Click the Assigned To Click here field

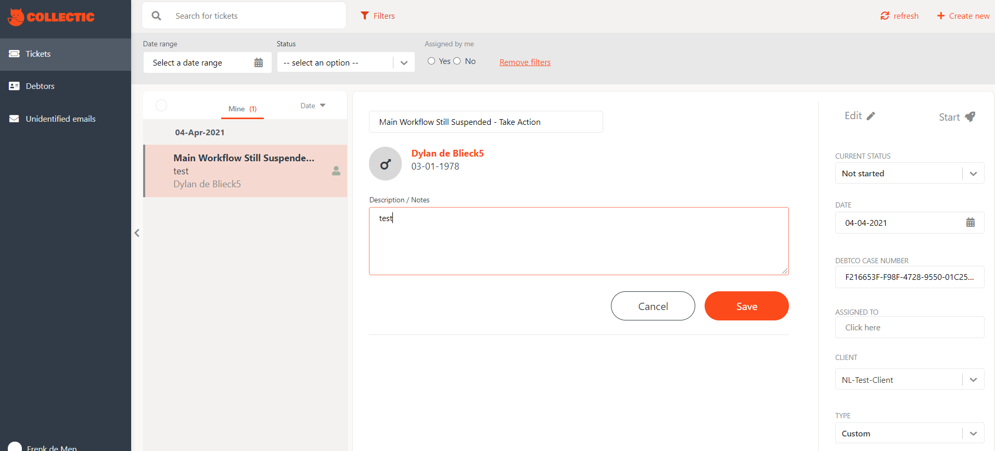coord(910,327)
